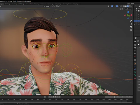This screenshot has height=105, width=140.
Task: Toggle the preview range clock icon
Action: click(x=114, y=97)
